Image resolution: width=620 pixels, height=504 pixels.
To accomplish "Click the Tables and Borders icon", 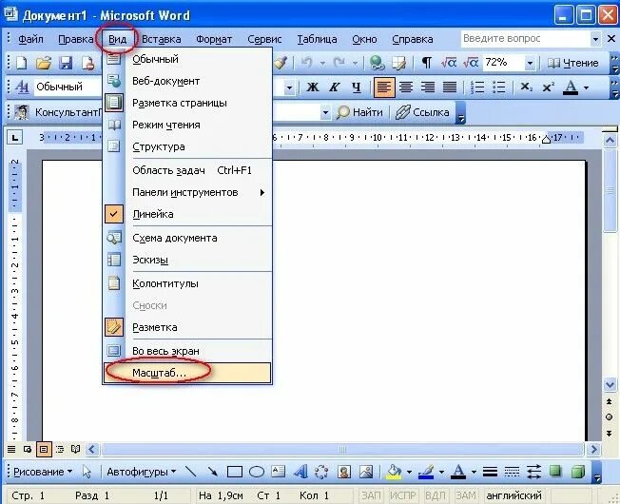I will (399, 63).
